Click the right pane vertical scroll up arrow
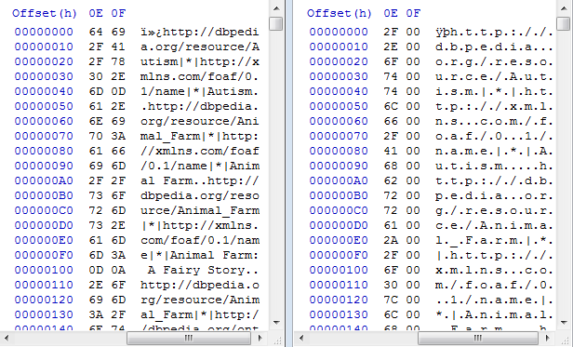The height and width of the screenshot is (347, 573). coord(564,8)
